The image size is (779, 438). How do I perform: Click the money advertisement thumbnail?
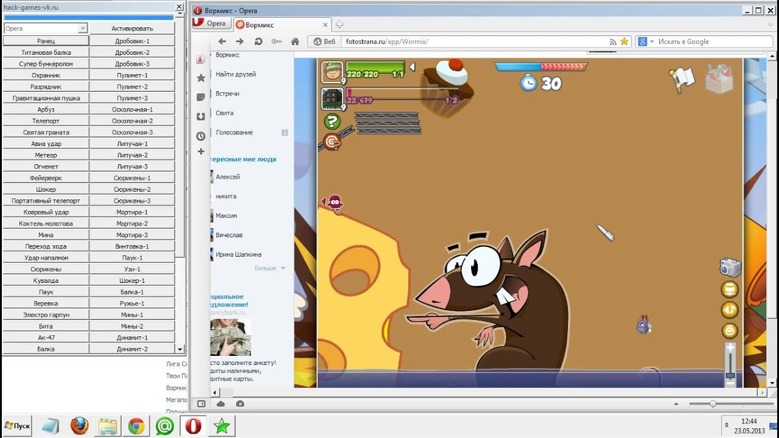coord(231,337)
